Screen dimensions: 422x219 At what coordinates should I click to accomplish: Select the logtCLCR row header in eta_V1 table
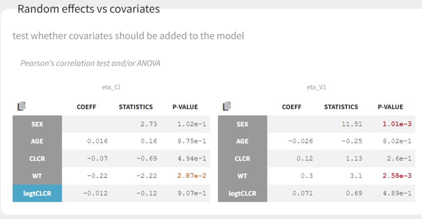[242, 193]
